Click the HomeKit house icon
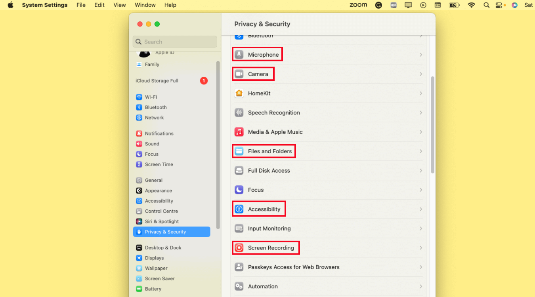This screenshot has height=297, width=535. click(x=239, y=93)
